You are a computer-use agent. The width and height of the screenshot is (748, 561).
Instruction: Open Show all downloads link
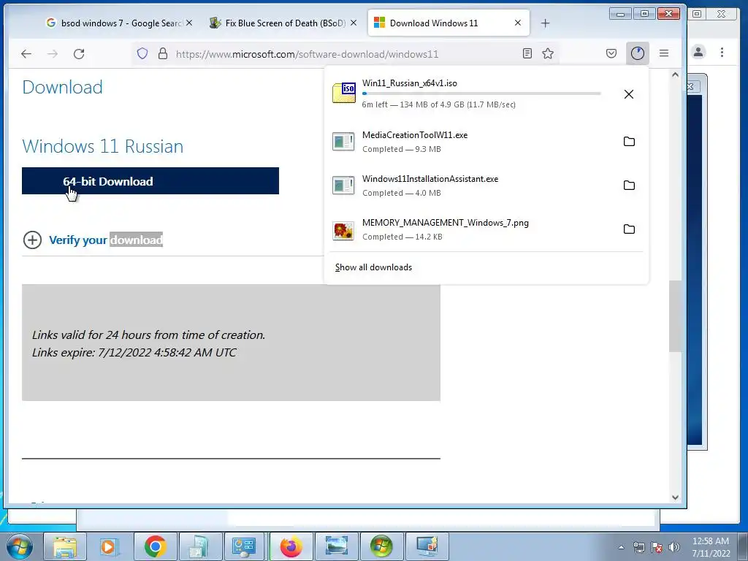pyautogui.click(x=373, y=267)
